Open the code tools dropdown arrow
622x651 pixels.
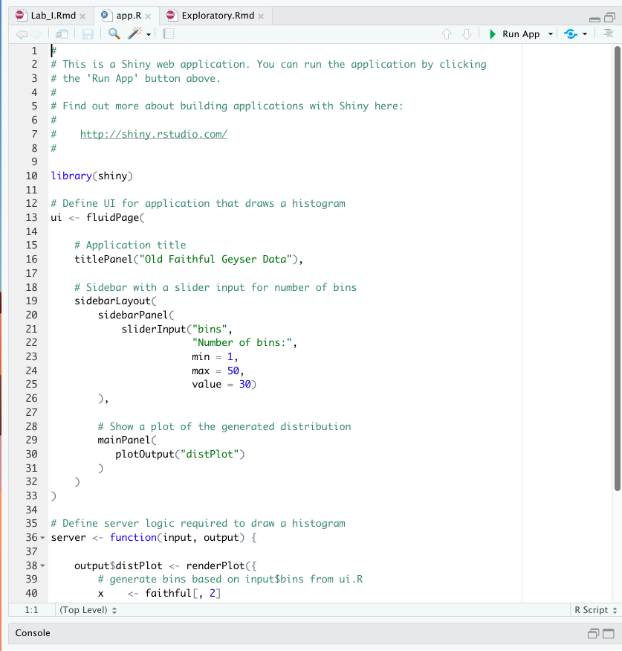pyautogui.click(x=149, y=34)
